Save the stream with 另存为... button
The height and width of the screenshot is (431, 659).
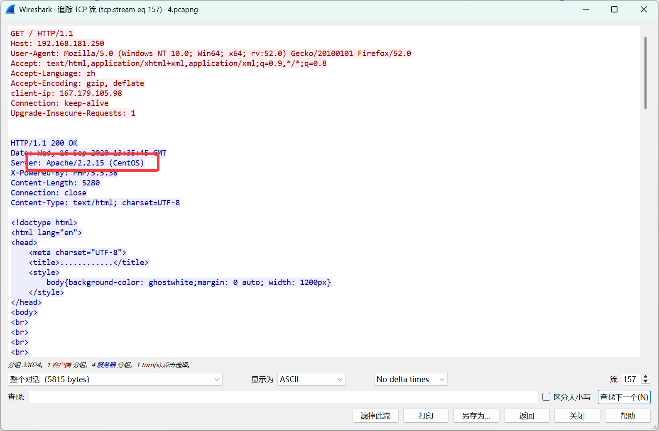(x=476, y=416)
